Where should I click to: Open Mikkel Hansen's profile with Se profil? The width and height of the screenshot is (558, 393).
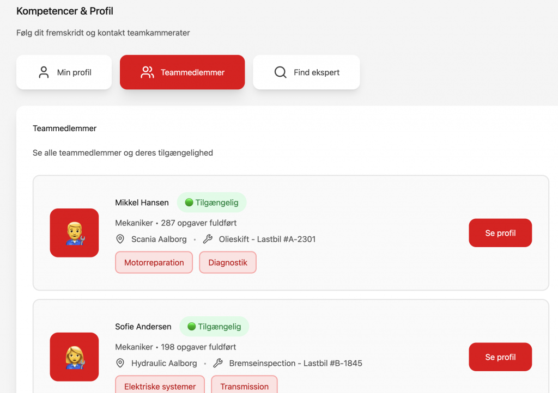(500, 233)
